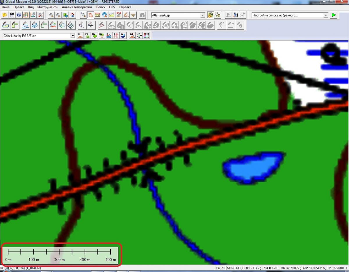This screenshot has width=349, height=272.
Task: Click the Open Data File folder icon
Action: pos(5,15)
